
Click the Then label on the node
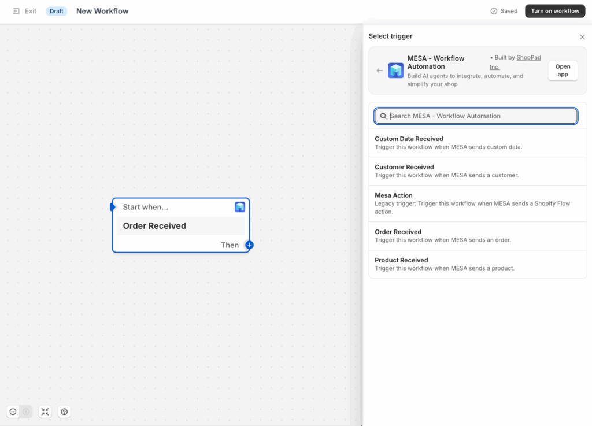coord(230,245)
